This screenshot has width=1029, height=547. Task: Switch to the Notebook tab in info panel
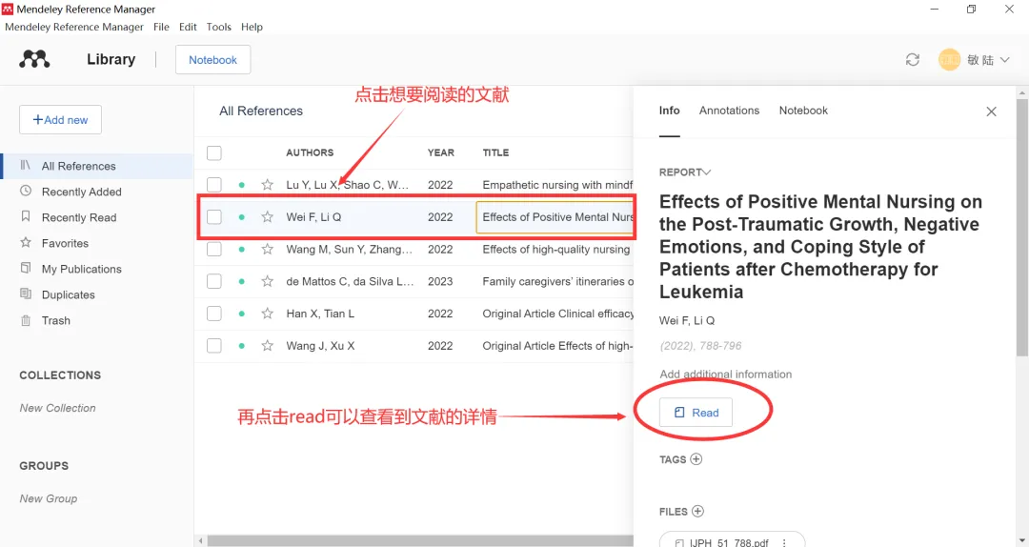[x=803, y=111]
